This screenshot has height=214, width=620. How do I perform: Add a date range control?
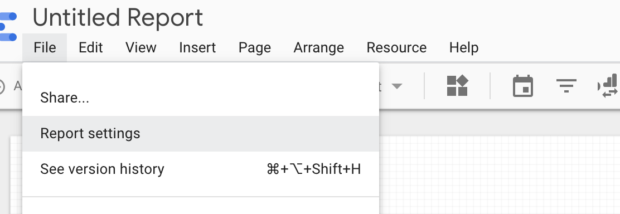[x=523, y=86]
